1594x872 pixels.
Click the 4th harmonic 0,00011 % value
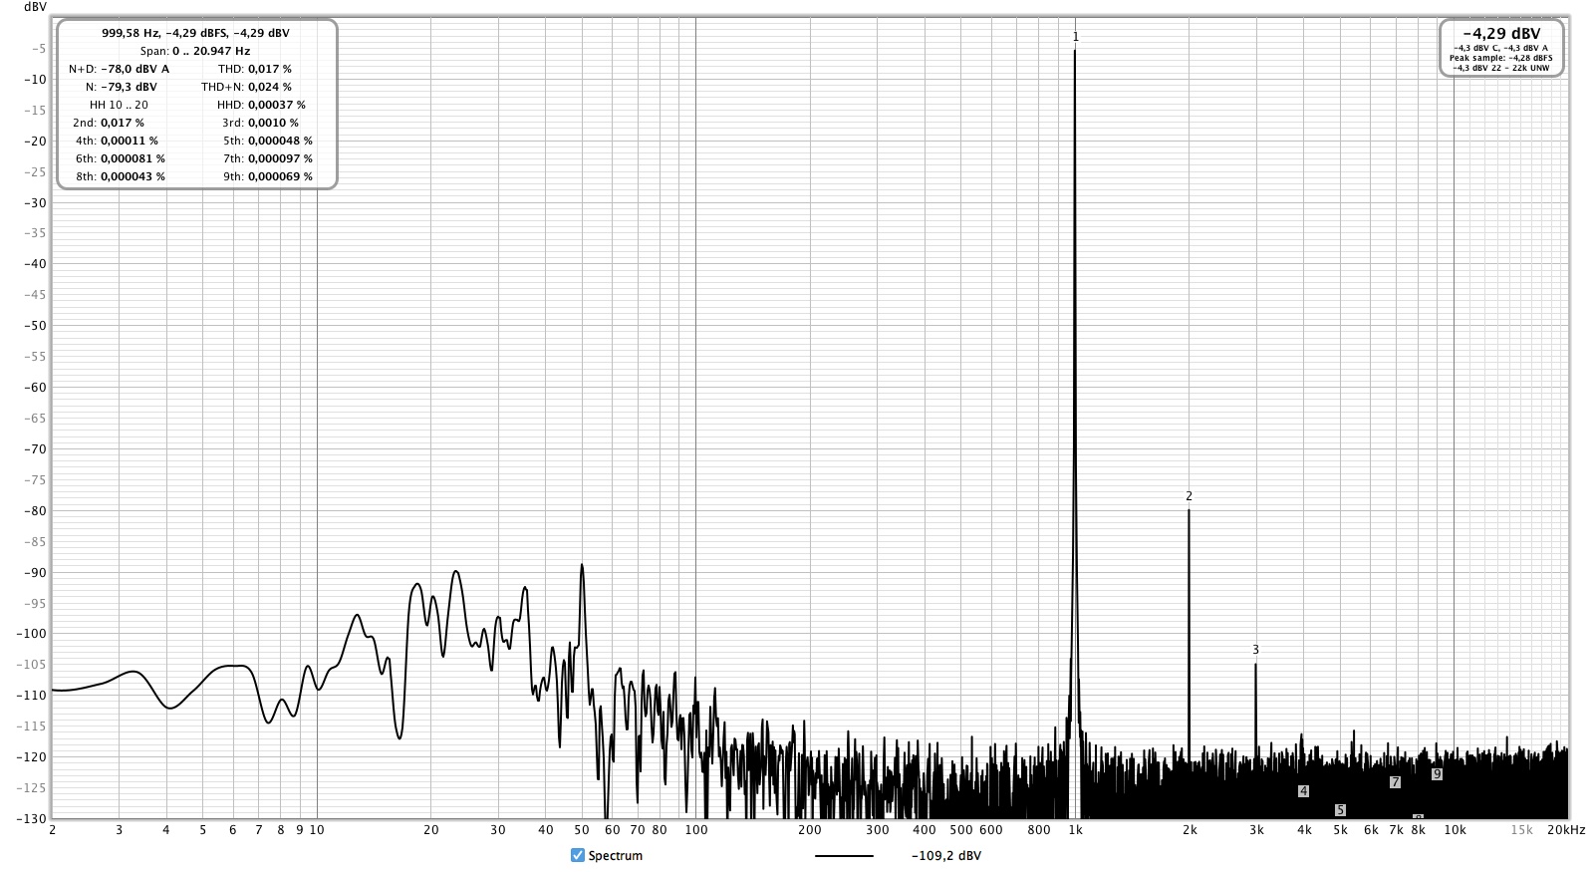pos(130,141)
